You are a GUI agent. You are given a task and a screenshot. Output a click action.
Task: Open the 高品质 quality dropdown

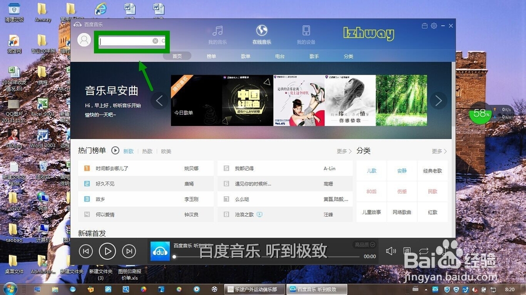click(x=365, y=245)
